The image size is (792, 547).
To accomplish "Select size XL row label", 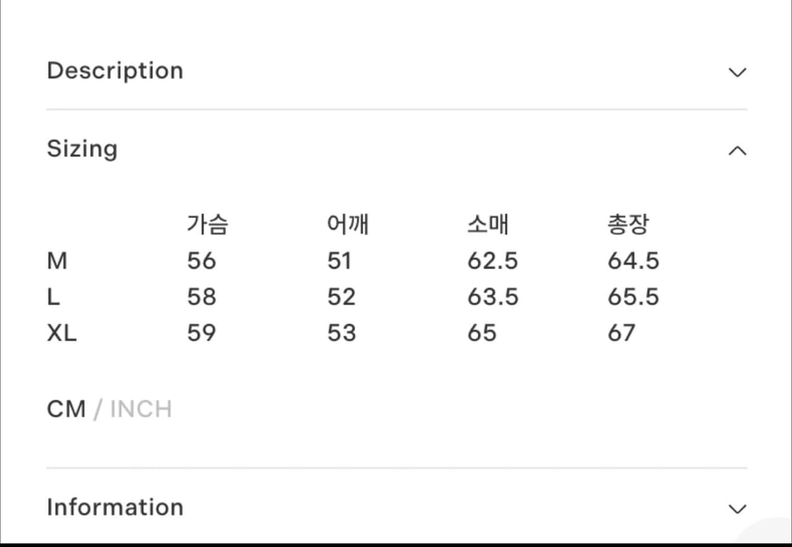I will pyautogui.click(x=63, y=332).
